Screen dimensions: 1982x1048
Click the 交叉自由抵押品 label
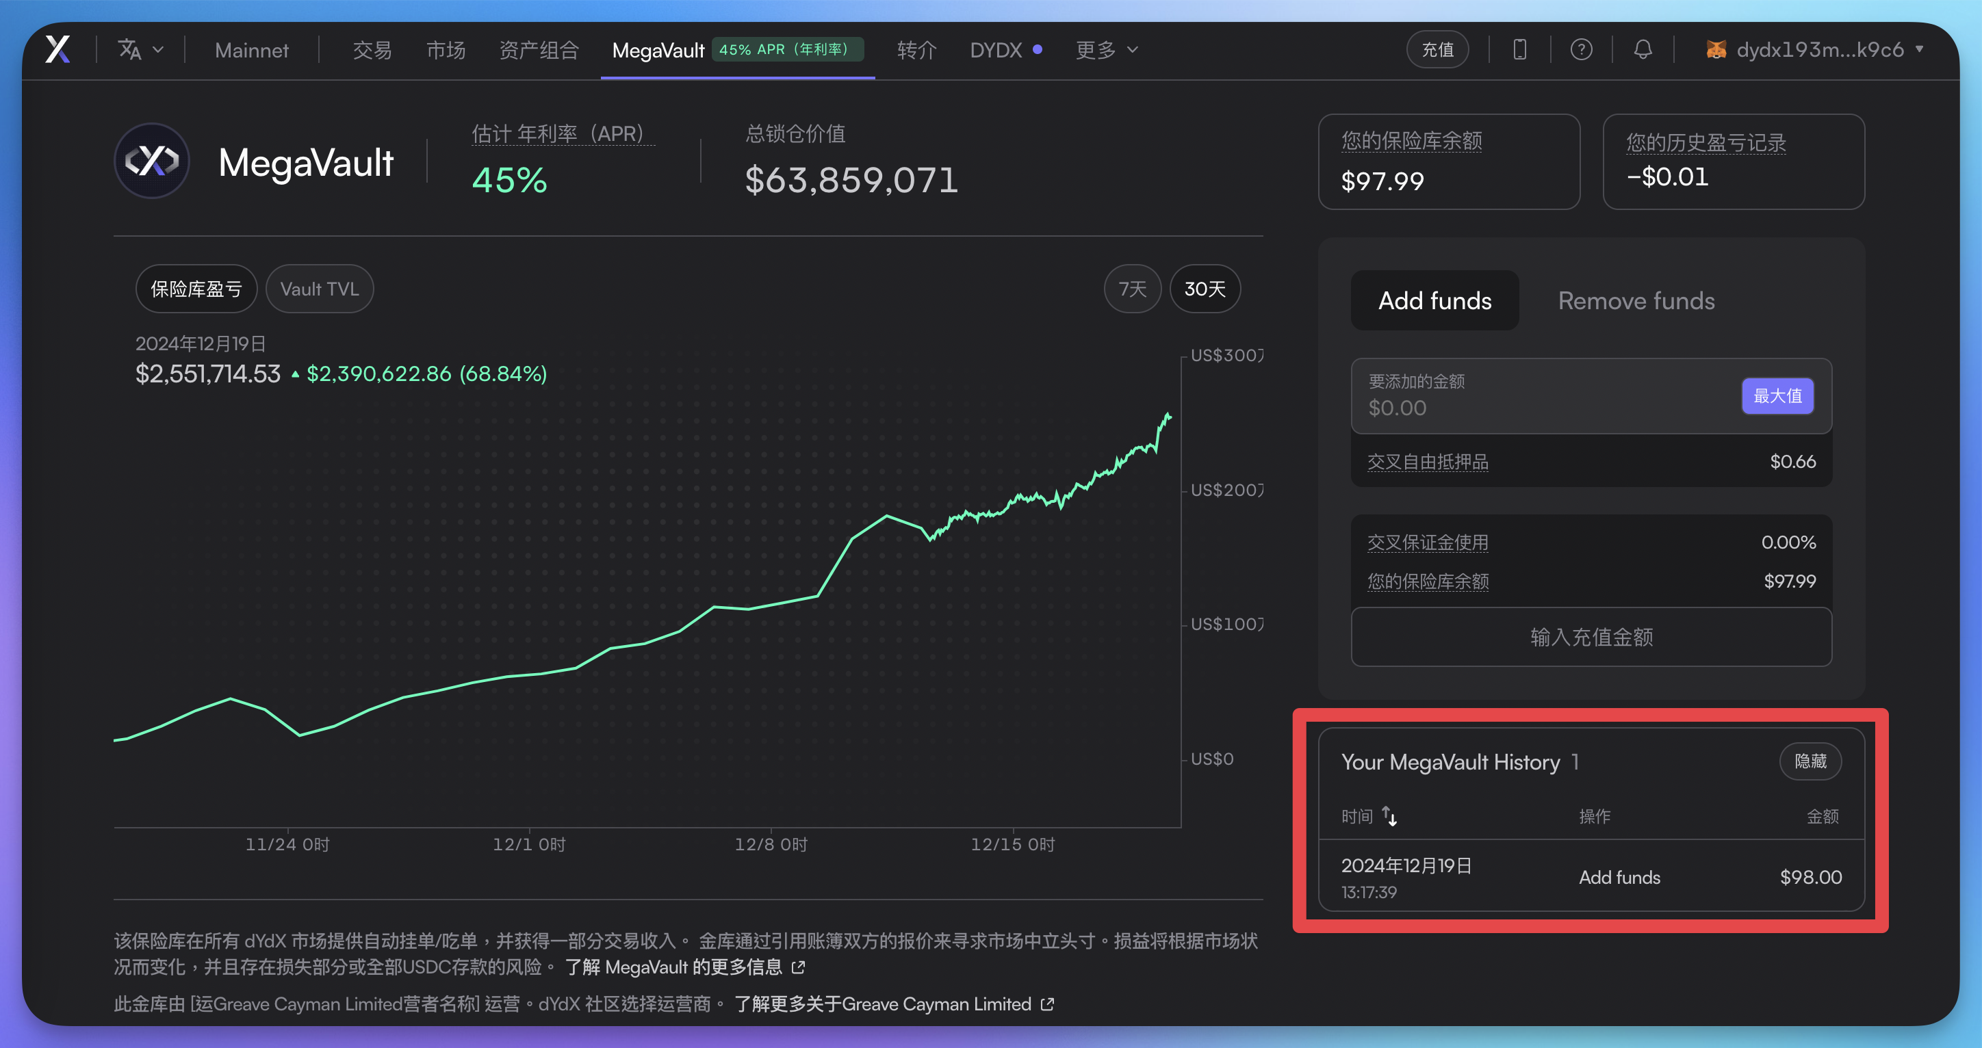(1428, 462)
